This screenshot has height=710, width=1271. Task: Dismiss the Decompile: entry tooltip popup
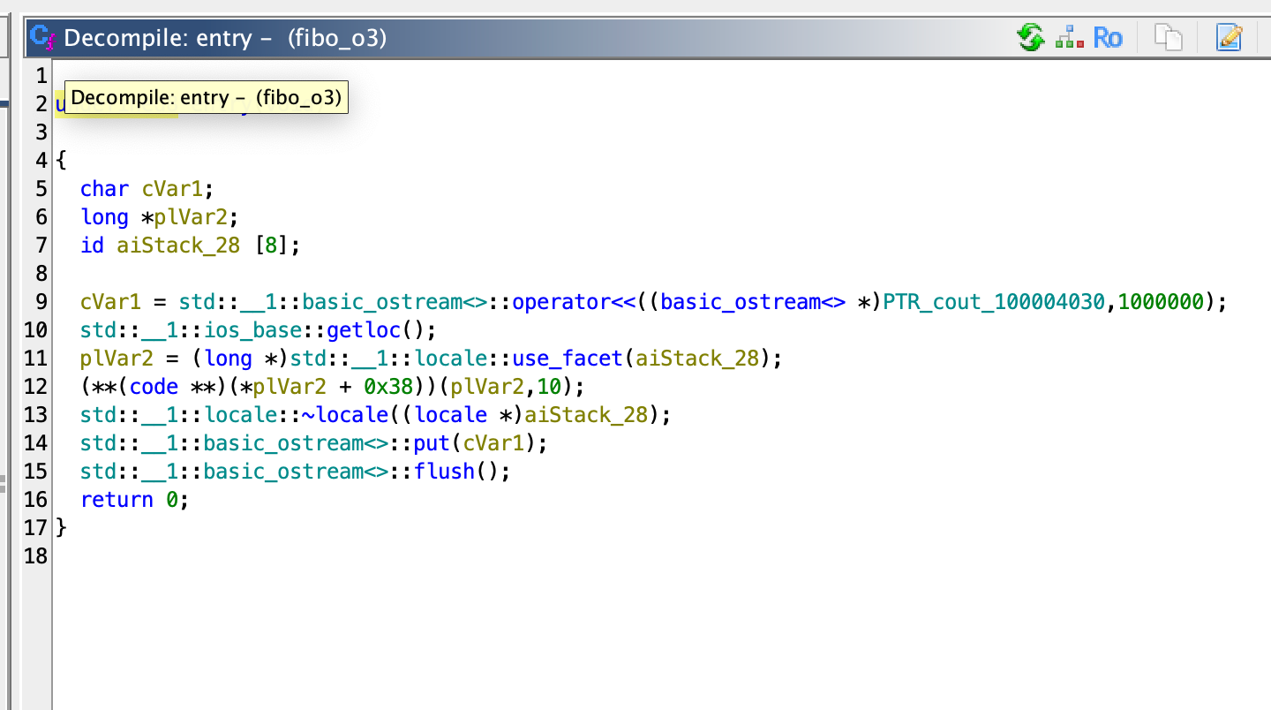click(205, 97)
